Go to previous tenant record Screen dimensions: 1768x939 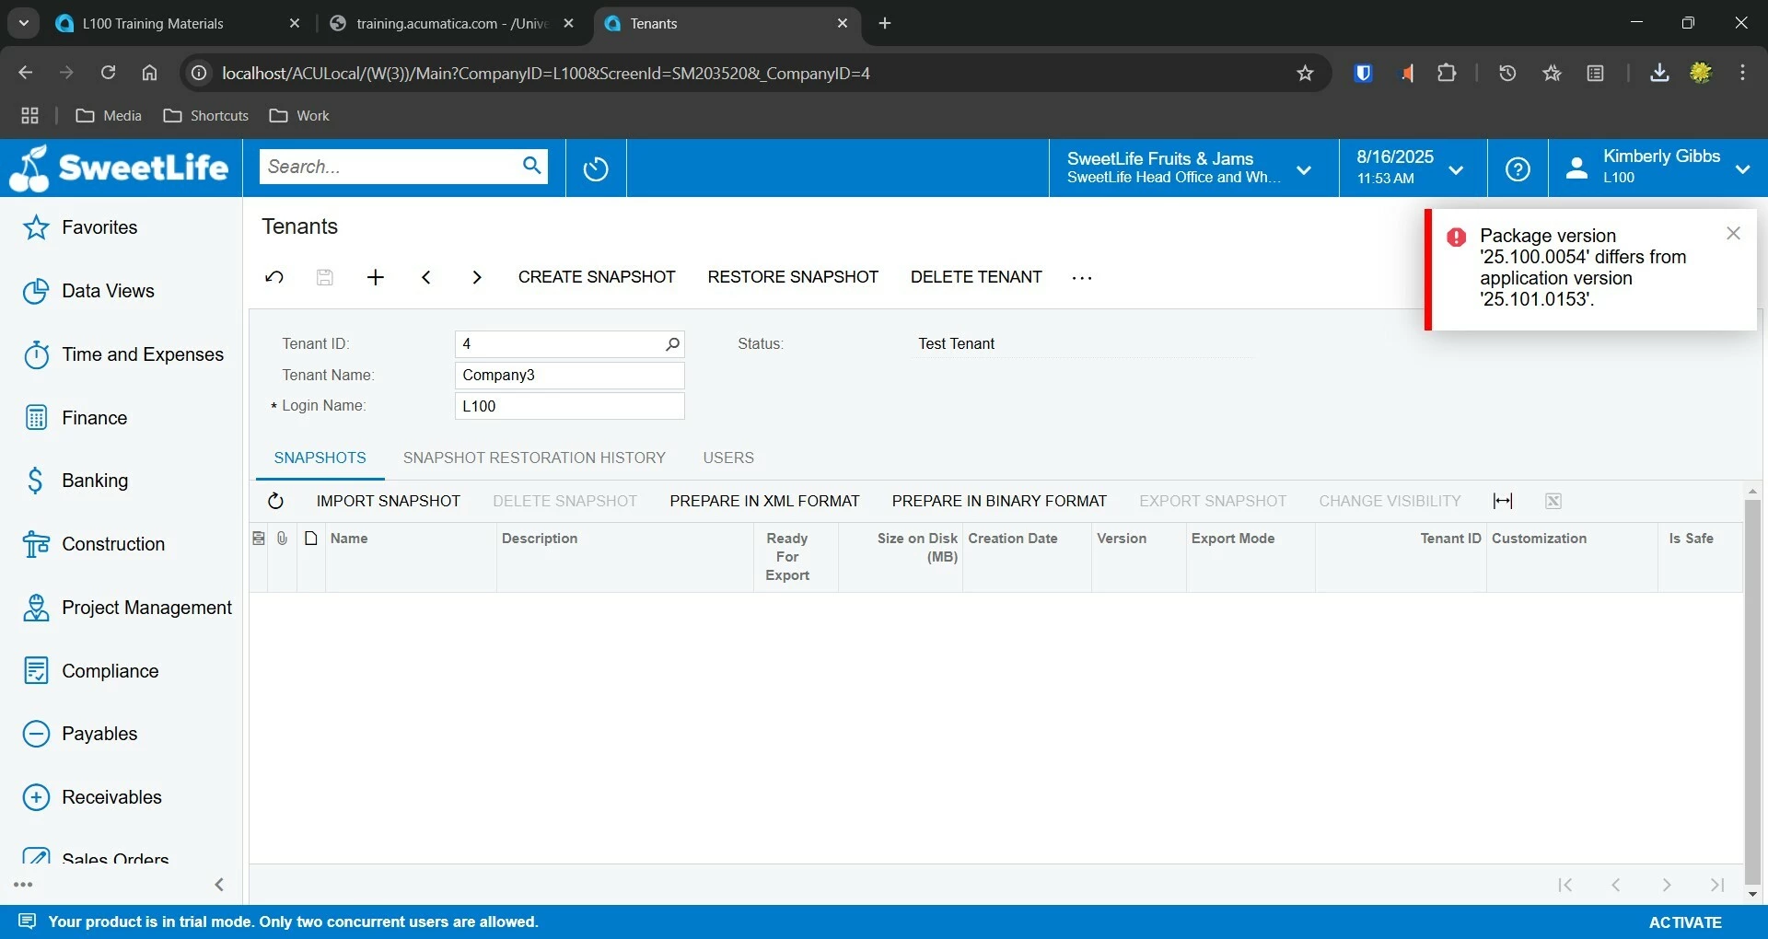point(425,277)
